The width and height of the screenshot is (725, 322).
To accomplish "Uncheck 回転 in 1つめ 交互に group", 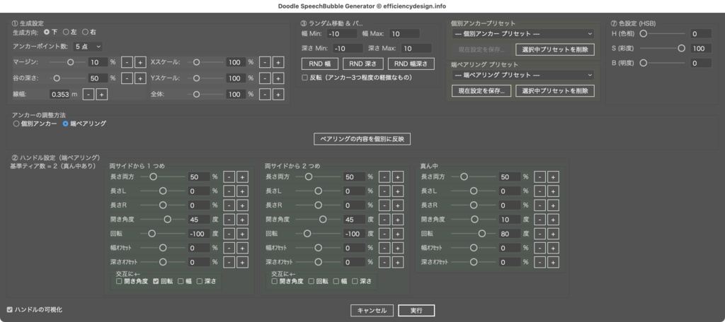I will pyautogui.click(x=156, y=281).
